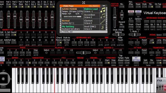Screen dimensions: 166x93
Task: Click the Clarinet instrument icon
Action: (103, 22)
